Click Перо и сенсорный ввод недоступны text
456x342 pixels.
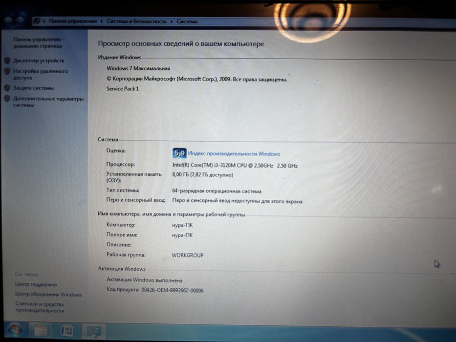[x=238, y=201]
